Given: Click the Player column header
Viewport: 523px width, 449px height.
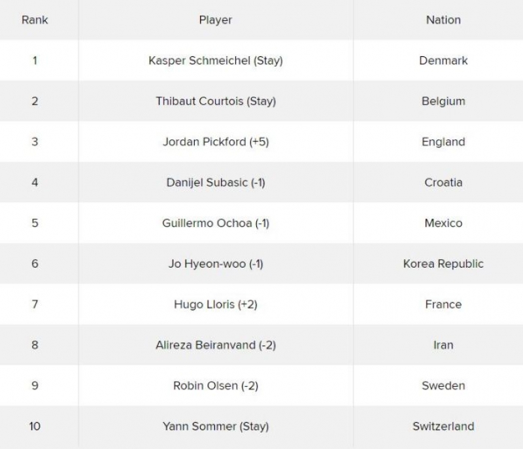Looking at the screenshot, I should 216,20.
